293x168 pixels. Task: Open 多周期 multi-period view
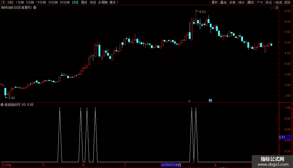pos(103,2)
